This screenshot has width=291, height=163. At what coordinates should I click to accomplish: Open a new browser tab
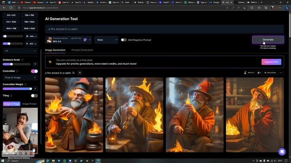261,2
